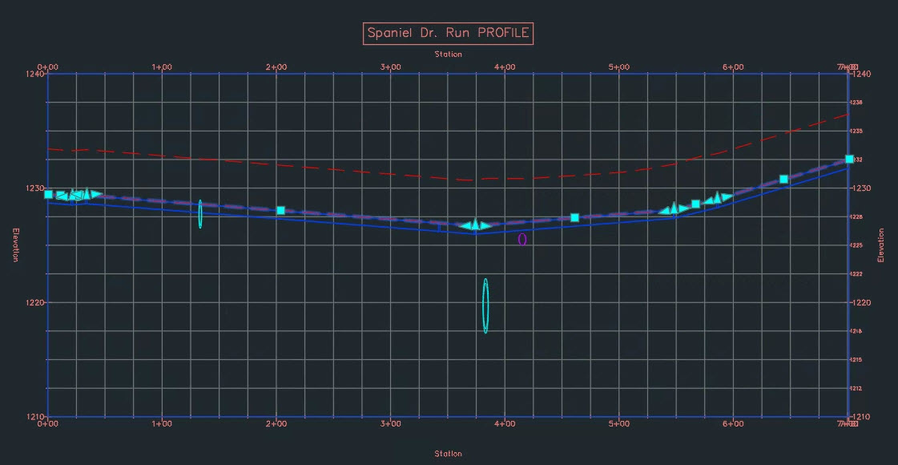The image size is (898, 465).
Task: Click the Spaniel Dr. Run PROFILE title
Action: pos(448,34)
